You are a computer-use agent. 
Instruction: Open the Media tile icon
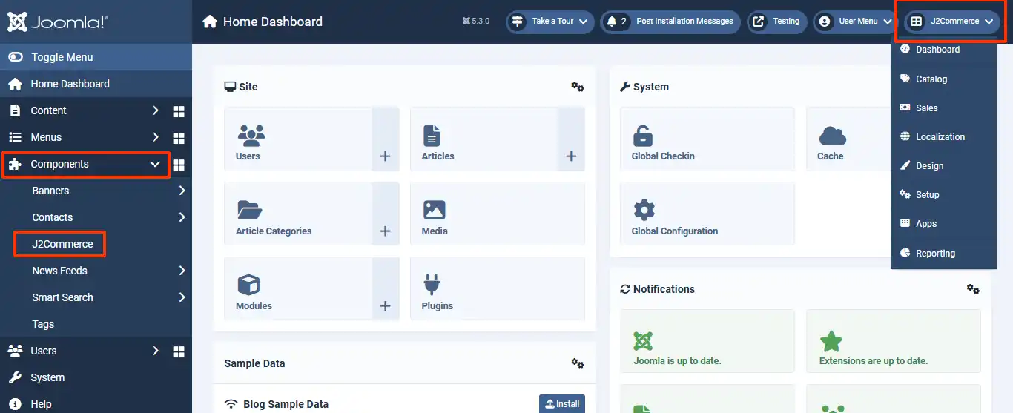click(435, 210)
